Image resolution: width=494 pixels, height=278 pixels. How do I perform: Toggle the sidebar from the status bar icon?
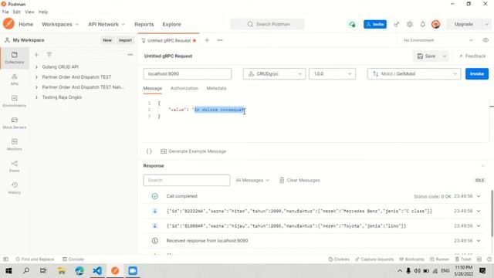point(5,259)
